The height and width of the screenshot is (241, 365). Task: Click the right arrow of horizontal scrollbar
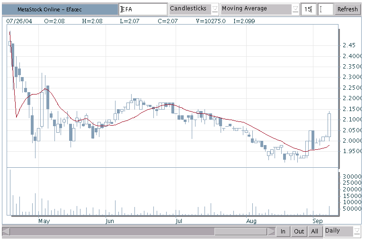pyautogui.click(x=271, y=231)
